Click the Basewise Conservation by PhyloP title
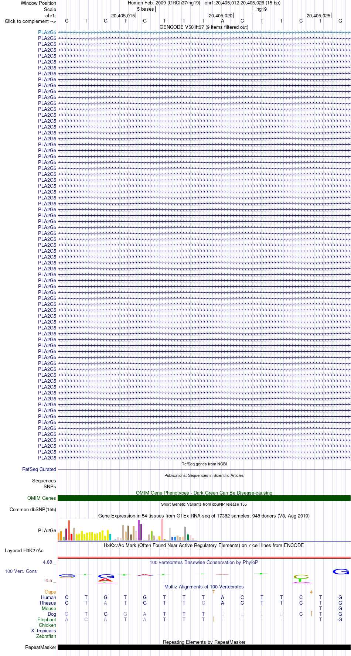Viewport: 351px width, 656px height. pyautogui.click(x=204, y=563)
